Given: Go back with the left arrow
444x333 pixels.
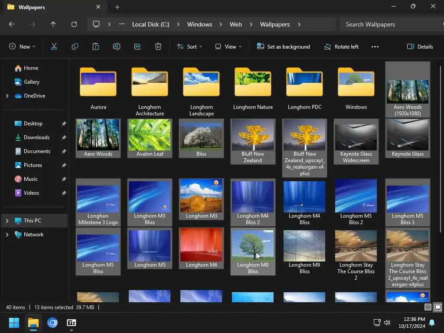Looking at the screenshot, I should pyautogui.click(x=12, y=24).
